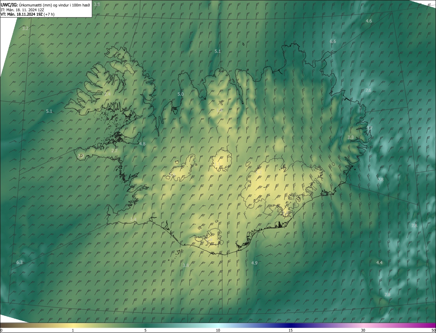Click the 2.7 value label on the map
The image size is (436, 333).
coord(114,150)
